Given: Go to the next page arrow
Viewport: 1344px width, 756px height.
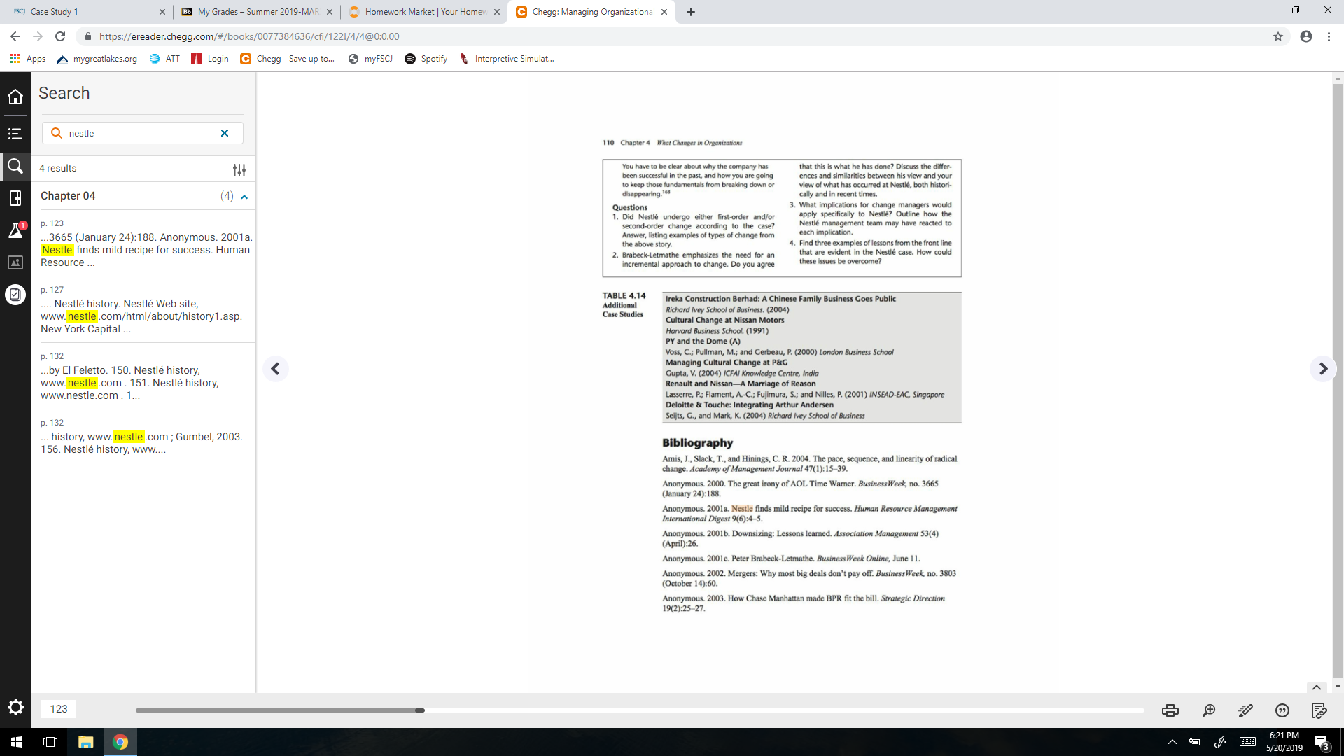Looking at the screenshot, I should pos(1322,369).
